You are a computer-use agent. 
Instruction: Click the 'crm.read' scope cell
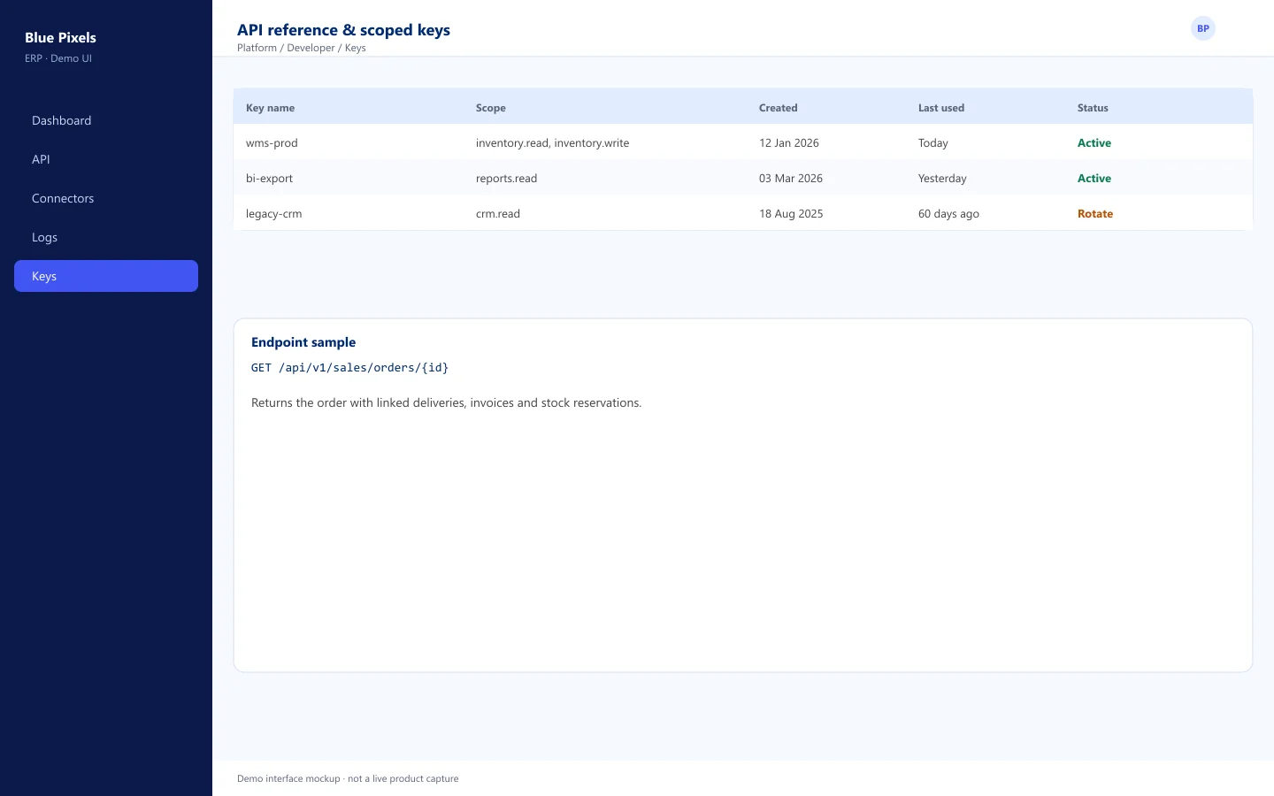(498, 213)
